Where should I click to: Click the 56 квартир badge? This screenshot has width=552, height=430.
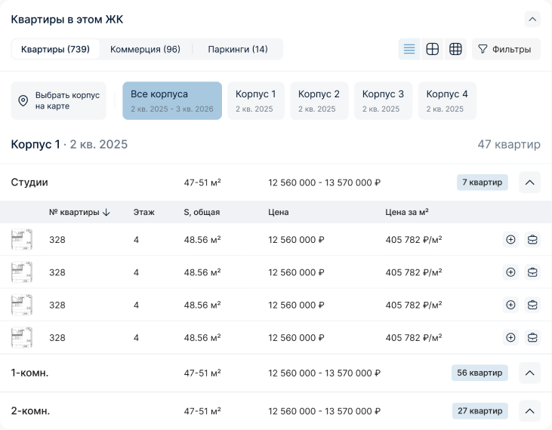coord(480,373)
